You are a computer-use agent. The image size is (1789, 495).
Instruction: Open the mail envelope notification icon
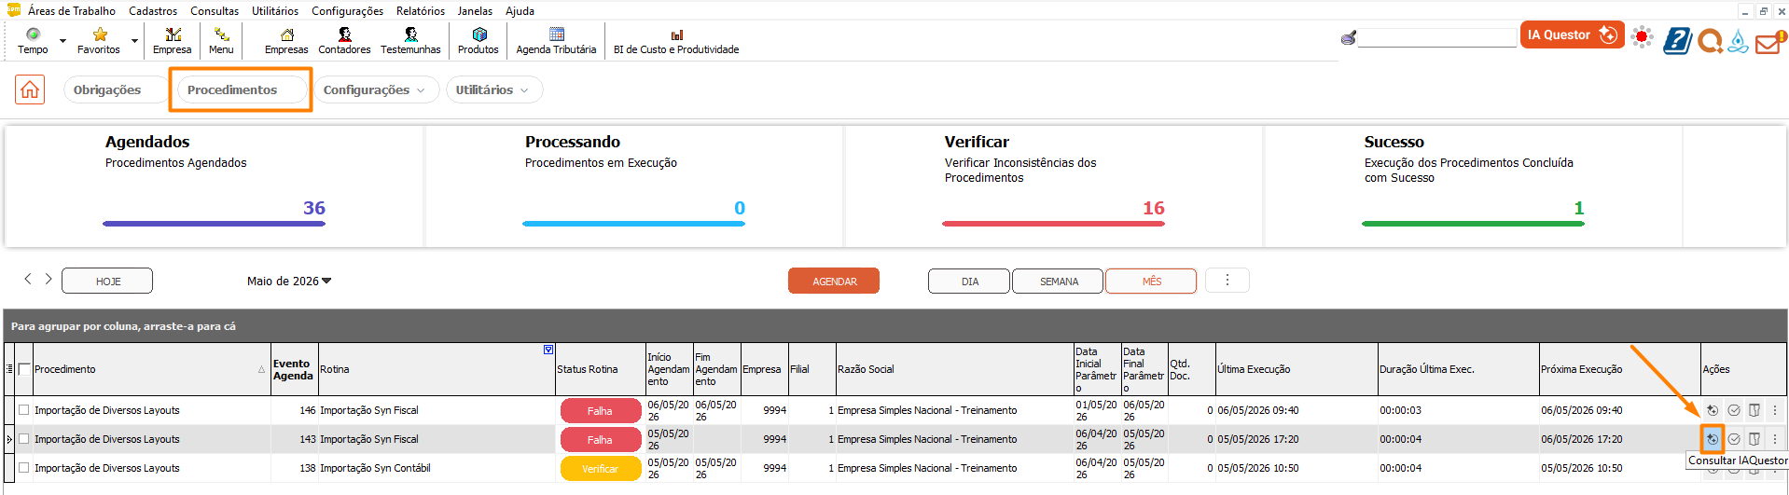pyautogui.click(x=1769, y=42)
